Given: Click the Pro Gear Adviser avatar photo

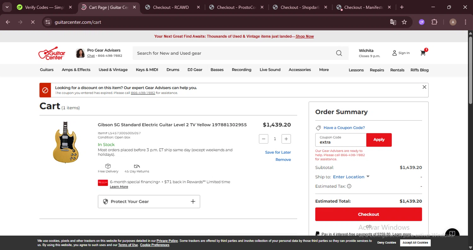Looking at the screenshot, I should tap(80, 53).
